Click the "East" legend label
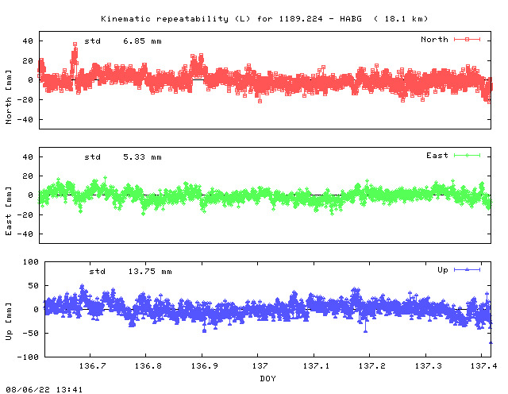Screen dimensions: 508x394 click(437, 156)
